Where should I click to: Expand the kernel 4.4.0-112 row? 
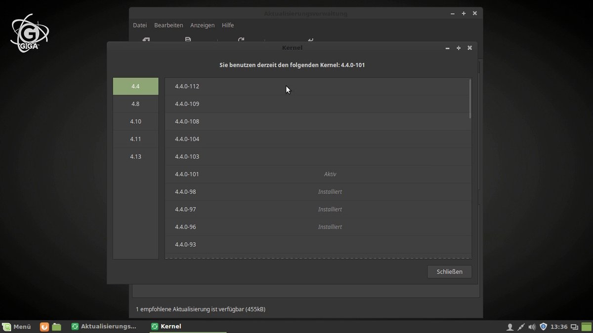tap(316, 86)
